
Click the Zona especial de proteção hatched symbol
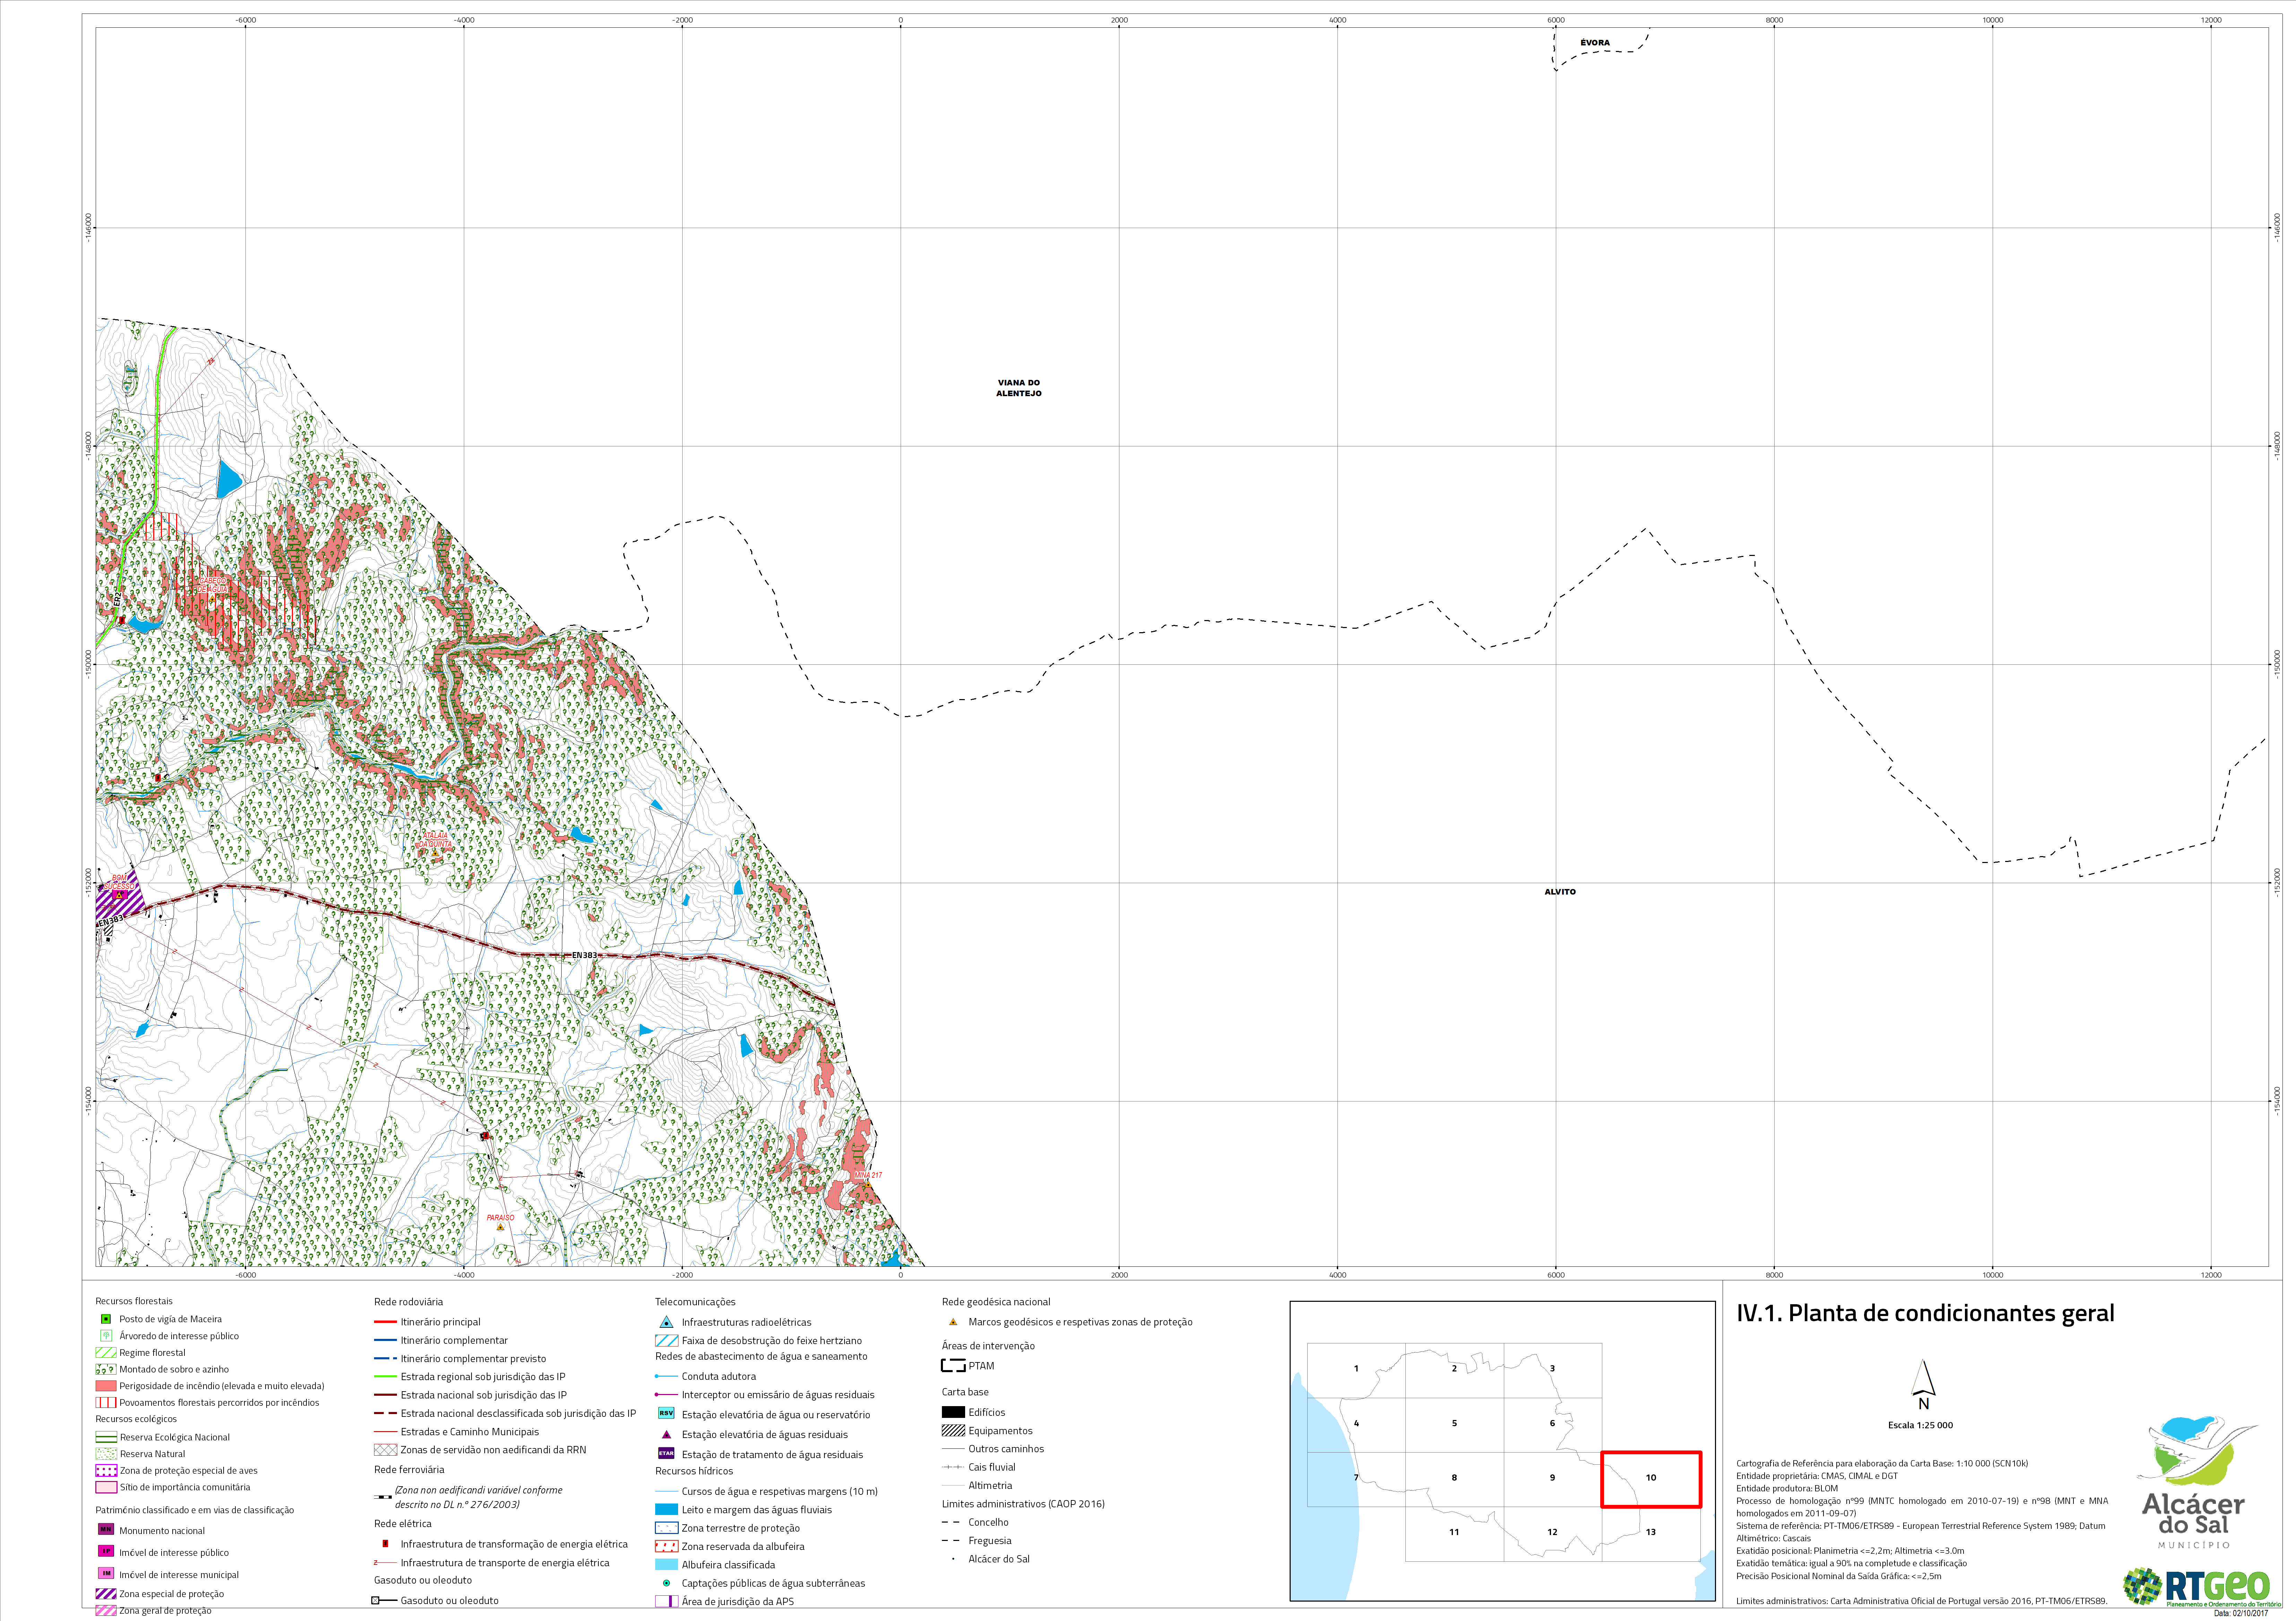pos(106,1594)
